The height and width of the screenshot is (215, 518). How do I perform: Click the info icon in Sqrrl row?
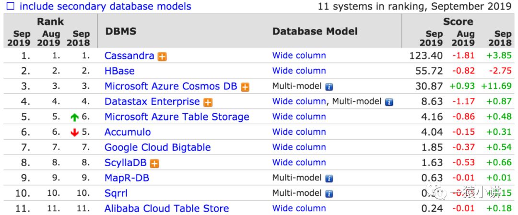[x=329, y=194]
